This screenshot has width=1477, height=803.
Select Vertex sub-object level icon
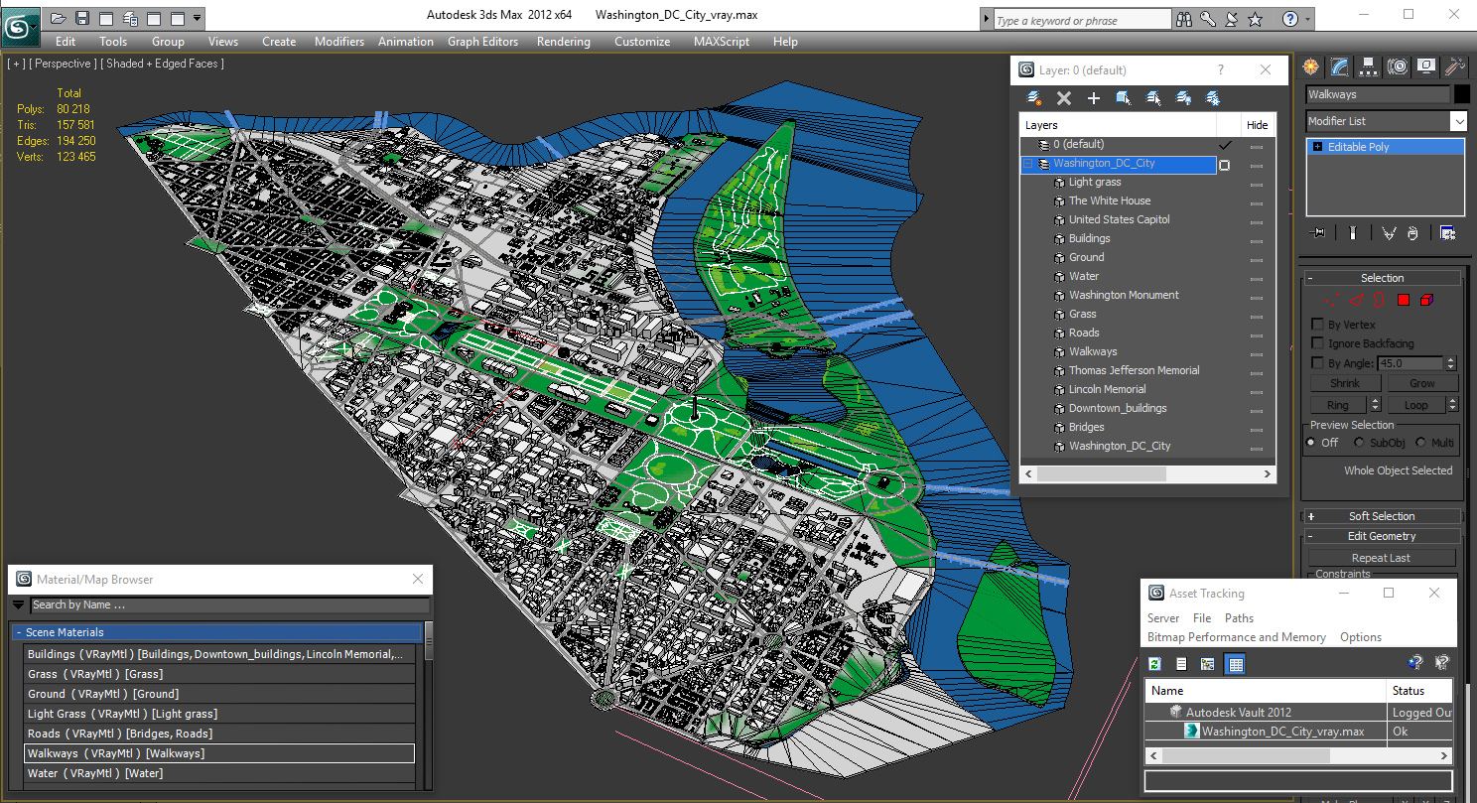[1333, 300]
